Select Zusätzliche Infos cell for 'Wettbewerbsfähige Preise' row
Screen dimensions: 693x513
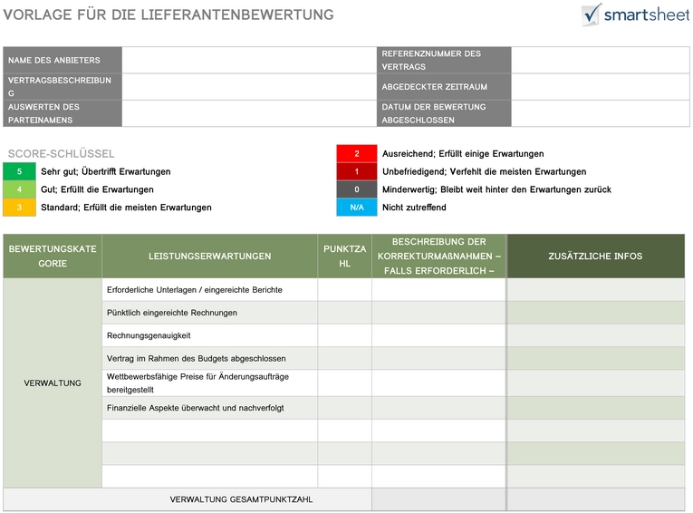(596, 383)
